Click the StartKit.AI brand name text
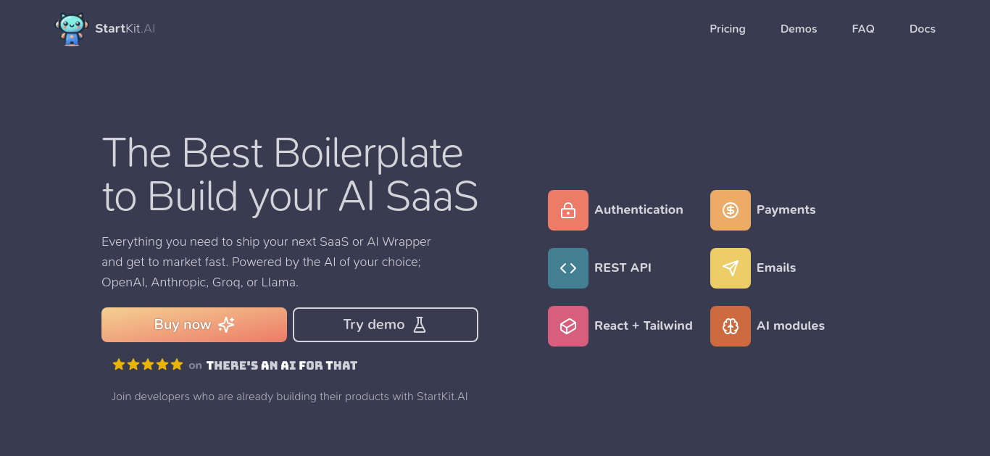 pos(125,29)
